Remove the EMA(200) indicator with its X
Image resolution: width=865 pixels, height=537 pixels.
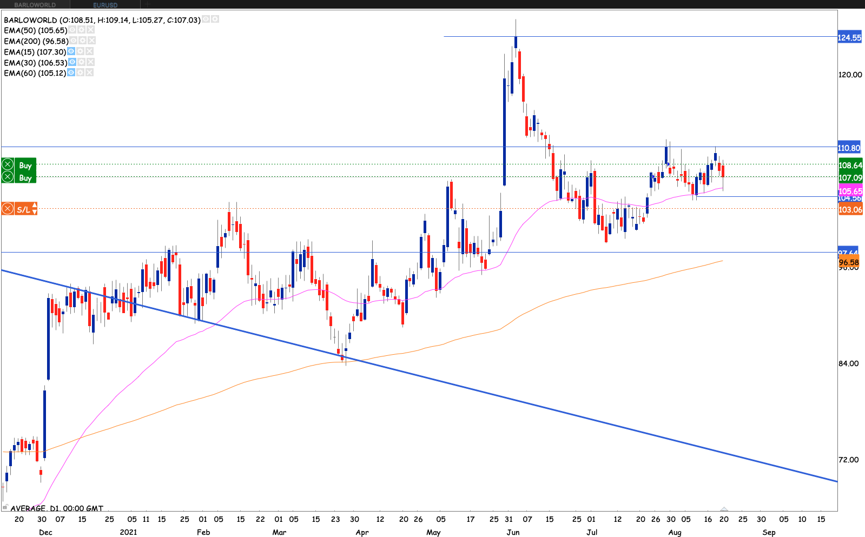point(92,41)
